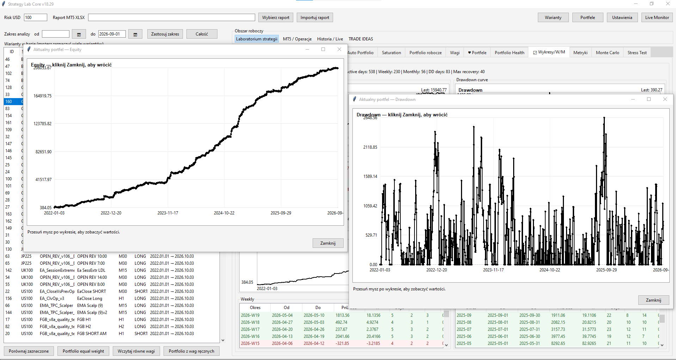
Task: Click scroll-down arrow of Monthly table
Action: click(662, 345)
